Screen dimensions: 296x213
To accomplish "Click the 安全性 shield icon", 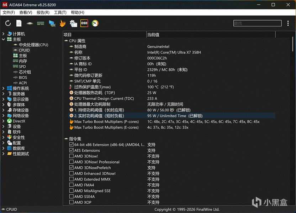I will [10, 137].
